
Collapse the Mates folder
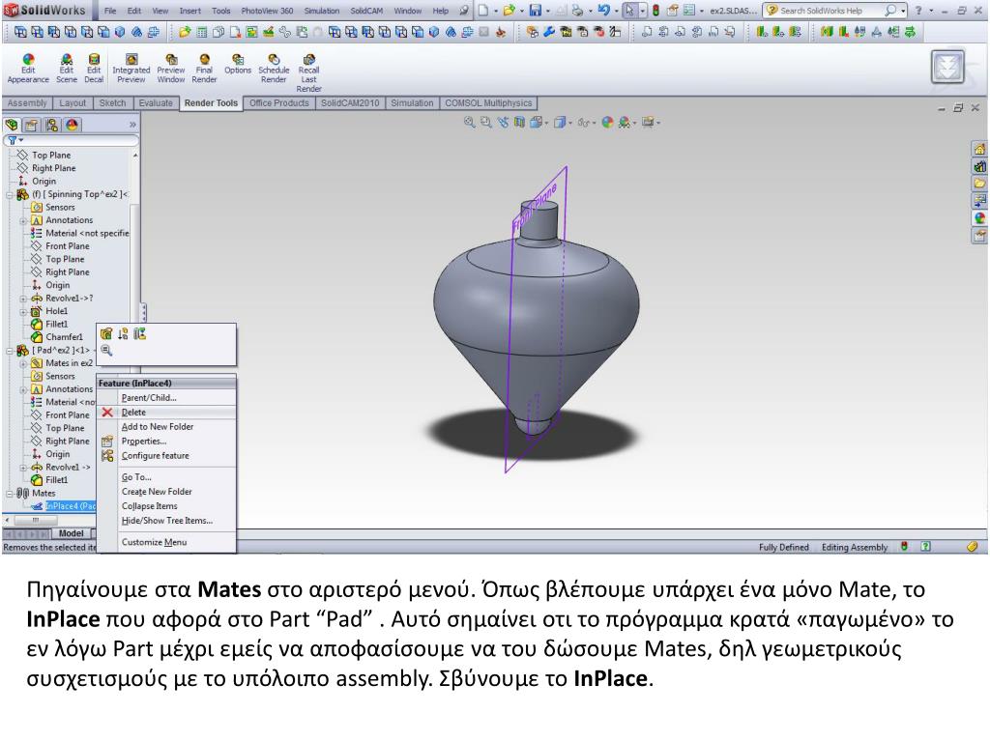[10, 494]
